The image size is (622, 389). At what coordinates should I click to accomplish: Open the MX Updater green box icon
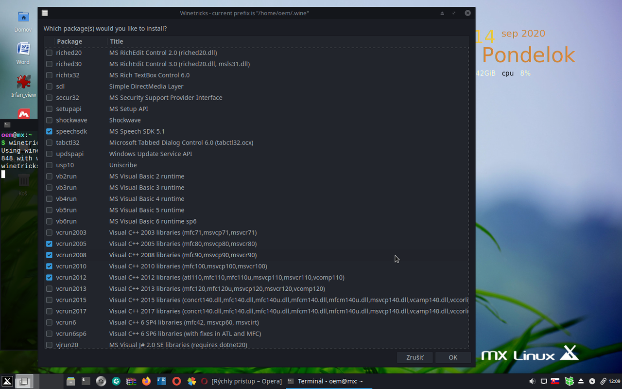569,381
